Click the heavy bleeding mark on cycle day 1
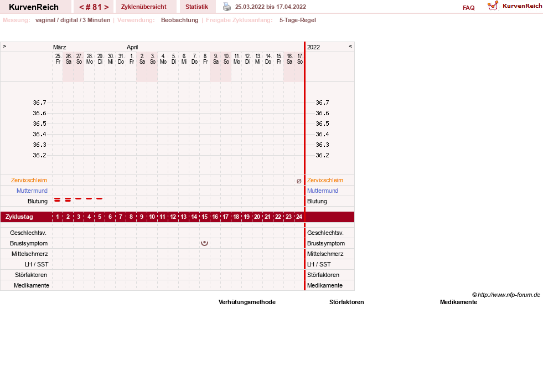Screen dimensions: 543x390 pyautogui.click(x=58, y=199)
